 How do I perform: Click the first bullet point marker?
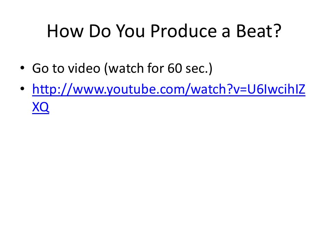(x=23, y=68)
